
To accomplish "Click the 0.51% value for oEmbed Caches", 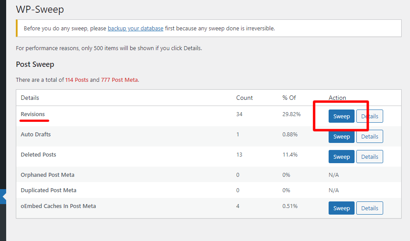I will tap(290, 206).
